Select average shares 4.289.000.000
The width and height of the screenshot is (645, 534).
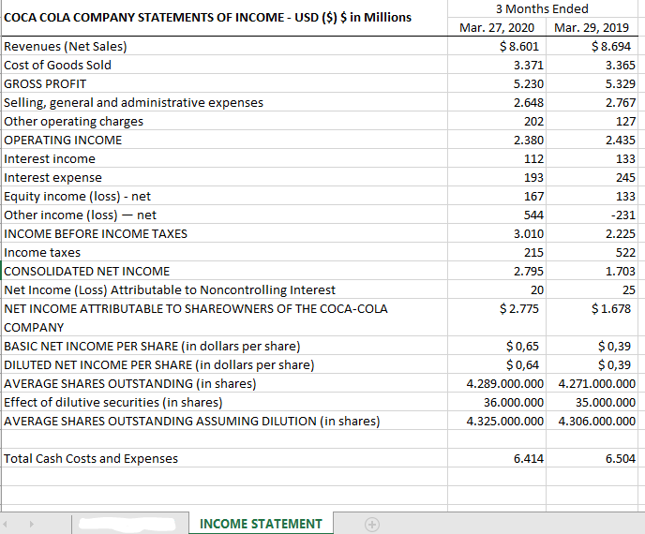click(x=504, y=384)
